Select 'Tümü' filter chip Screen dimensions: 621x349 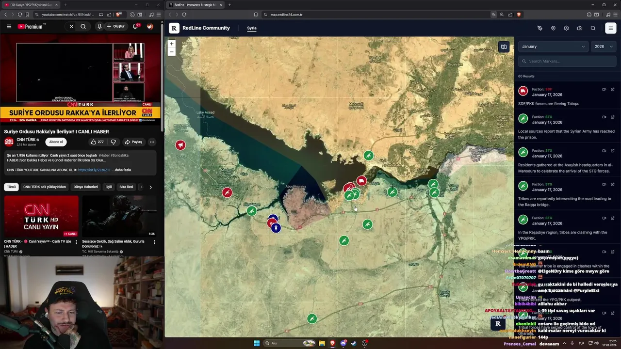coord(11,187)
